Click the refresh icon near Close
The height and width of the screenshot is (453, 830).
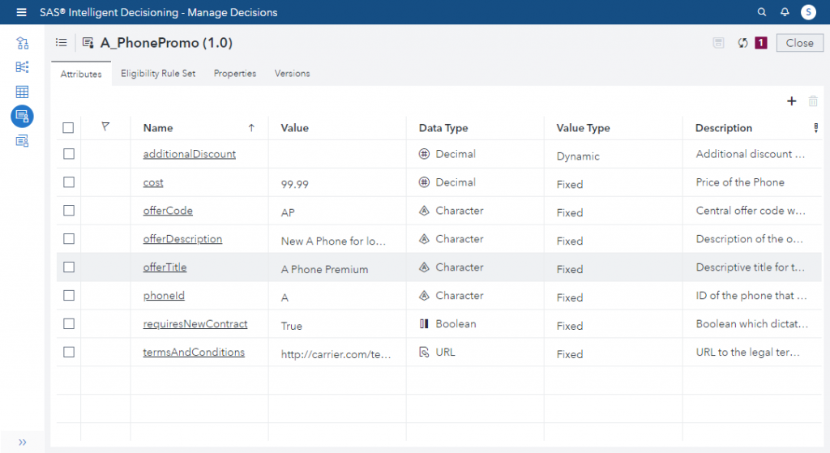click(x=742, y=43)
